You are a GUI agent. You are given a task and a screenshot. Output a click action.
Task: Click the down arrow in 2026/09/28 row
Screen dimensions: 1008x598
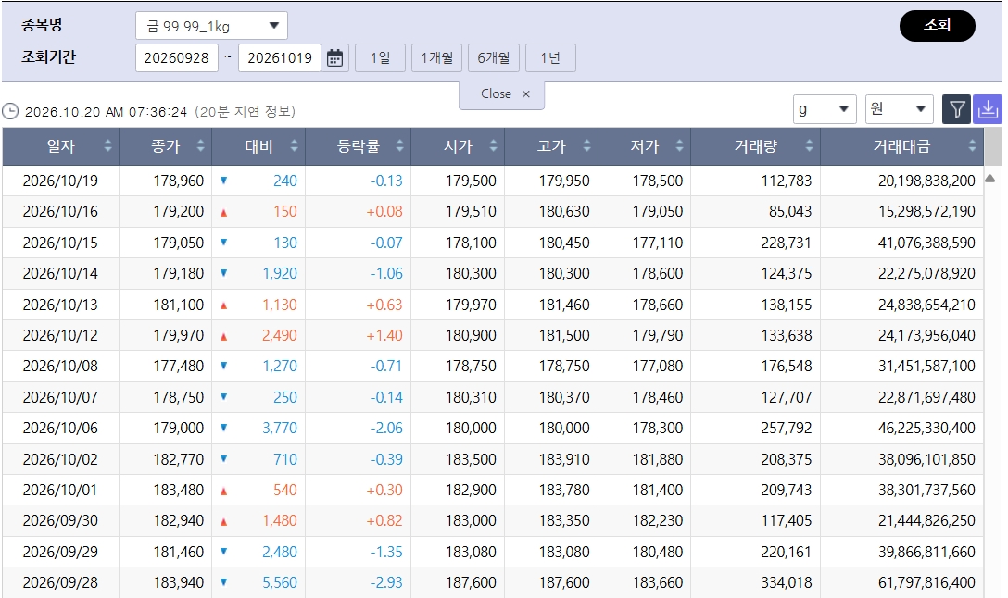223,582
